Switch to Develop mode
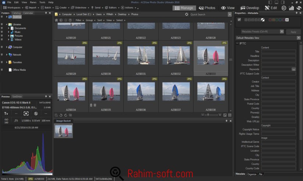 tap(250, 8)
